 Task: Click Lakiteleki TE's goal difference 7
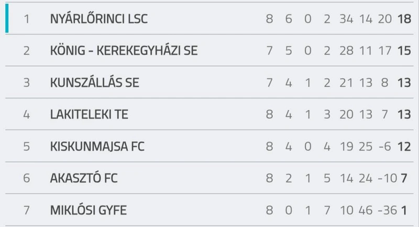[x=385, y=115]
